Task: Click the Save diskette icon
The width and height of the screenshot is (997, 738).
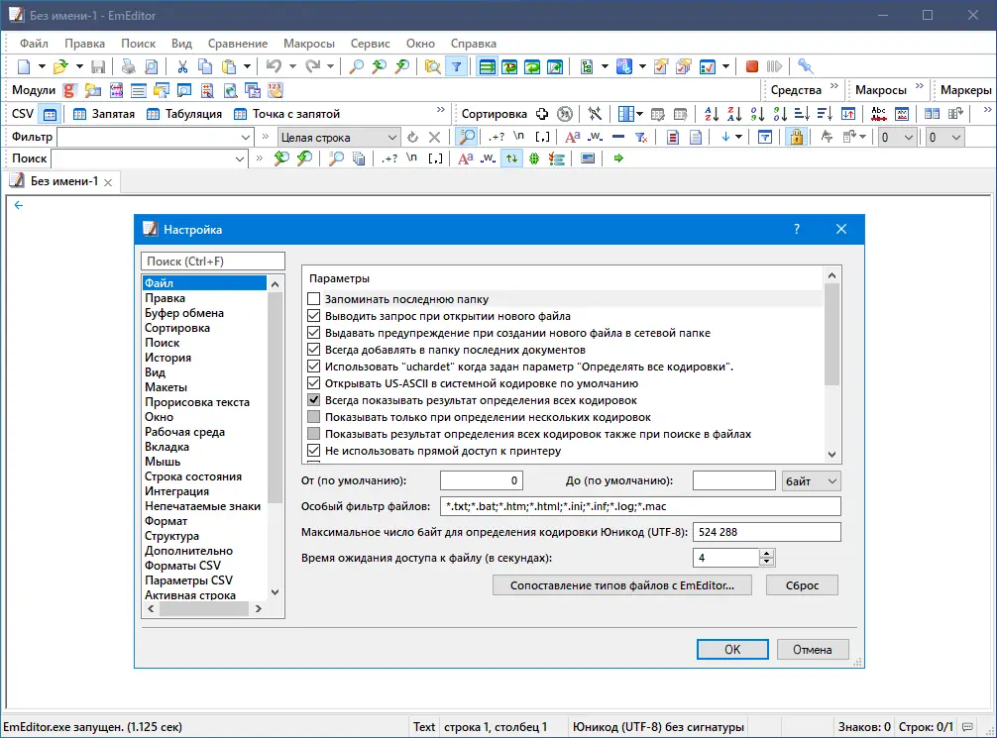Action: (98, 66)
